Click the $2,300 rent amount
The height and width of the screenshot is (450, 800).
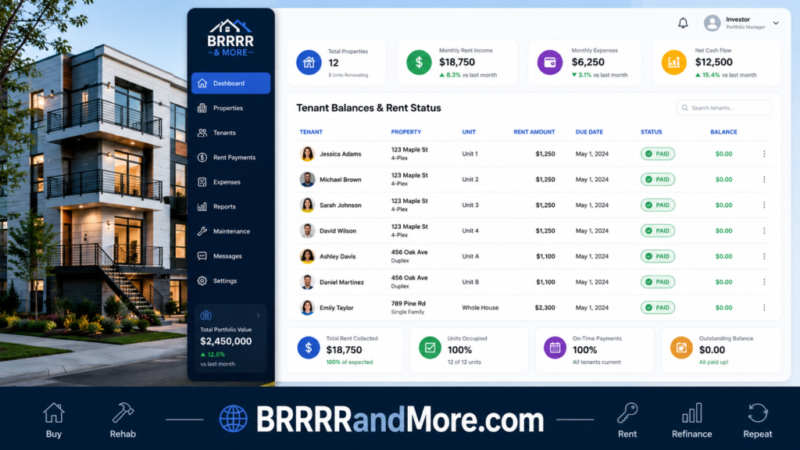[545, 308]
